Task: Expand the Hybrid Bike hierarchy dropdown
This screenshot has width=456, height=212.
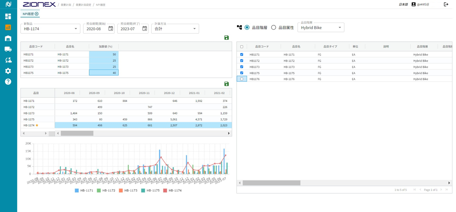Action: 340,27
